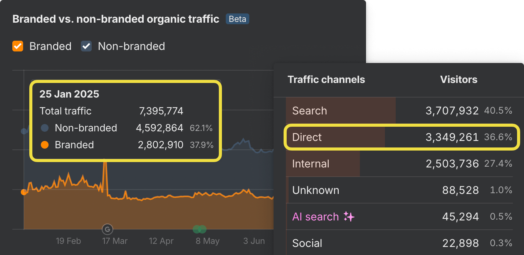Viewport: 524px width, 255px height.
Task: Sort by the Traffic channels column header
Action: [326, 79]
